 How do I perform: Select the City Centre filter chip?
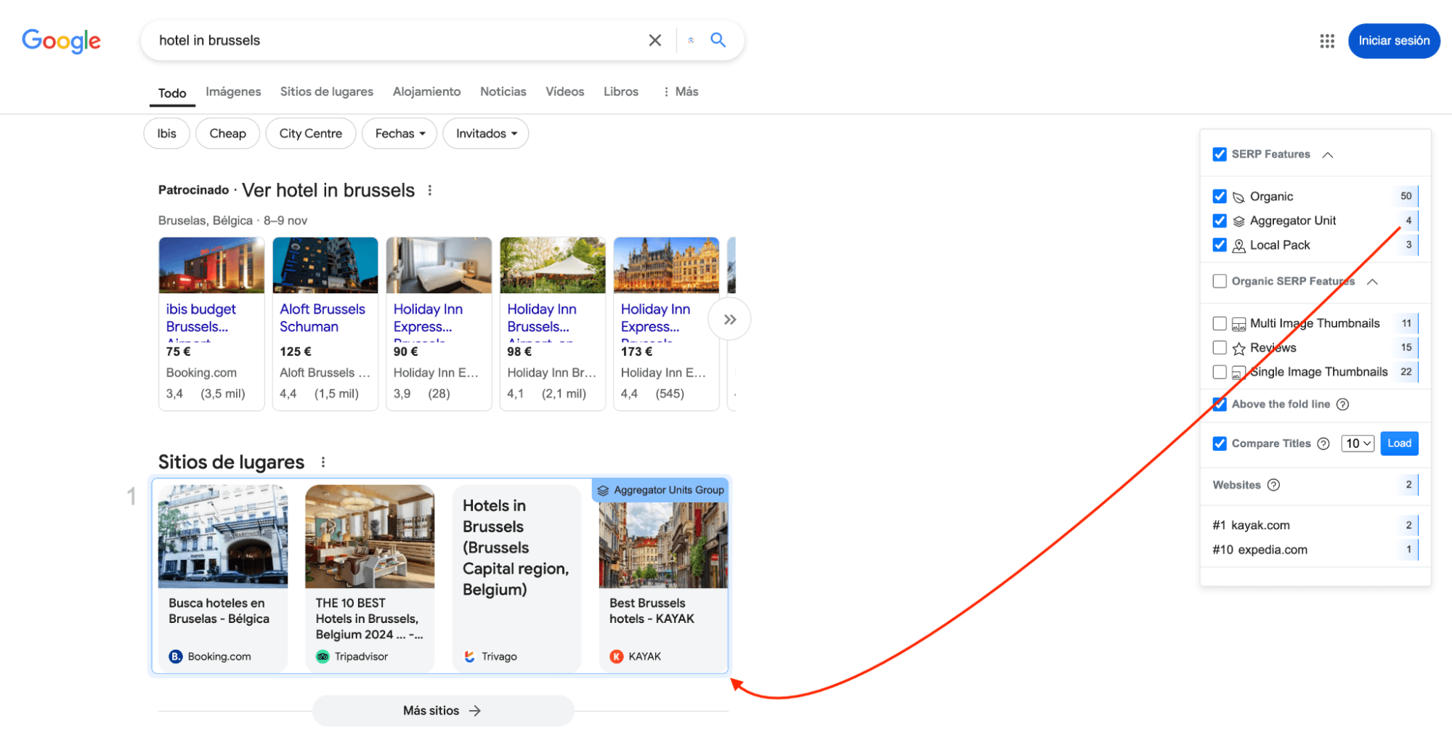coord(310,134)
